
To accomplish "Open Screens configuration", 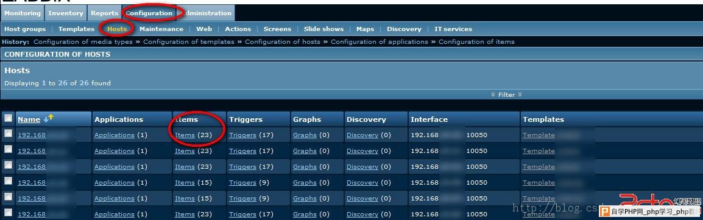I will (277, 29).
